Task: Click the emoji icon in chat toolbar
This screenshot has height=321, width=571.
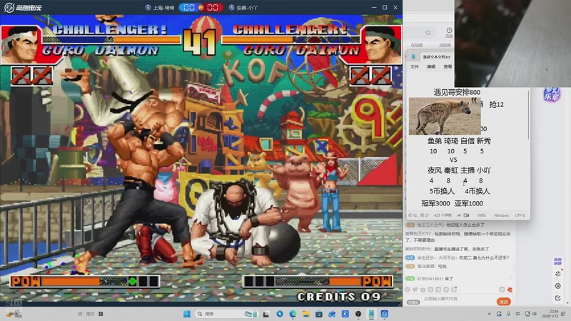Action: coord(408,290)
